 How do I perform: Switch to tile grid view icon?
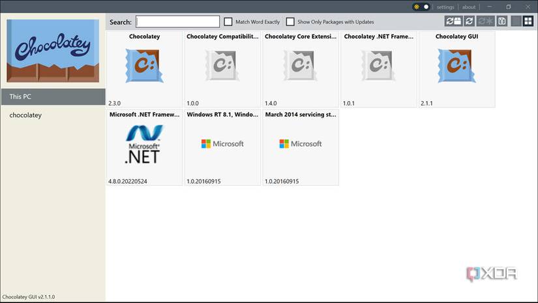pos(528,22)
